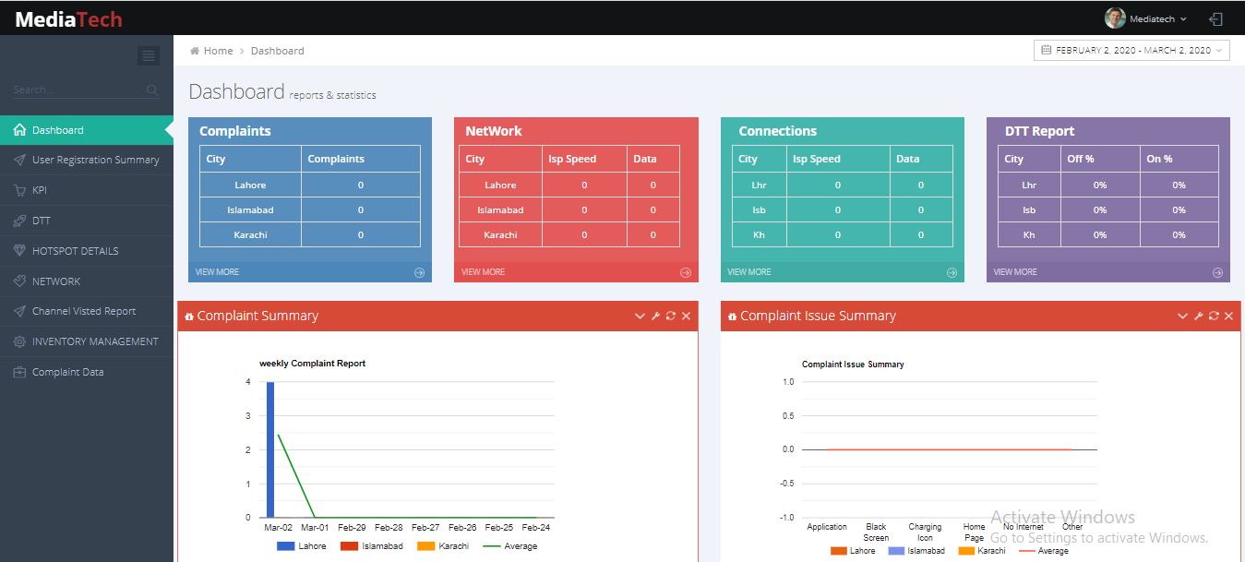Click arrow icon on DTT Report card footer

[1217, 272]
